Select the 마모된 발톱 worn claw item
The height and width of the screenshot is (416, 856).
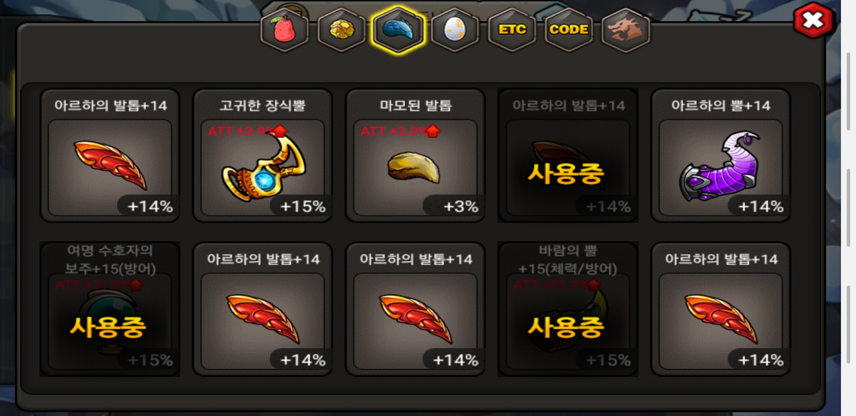[x=415, y=155]
